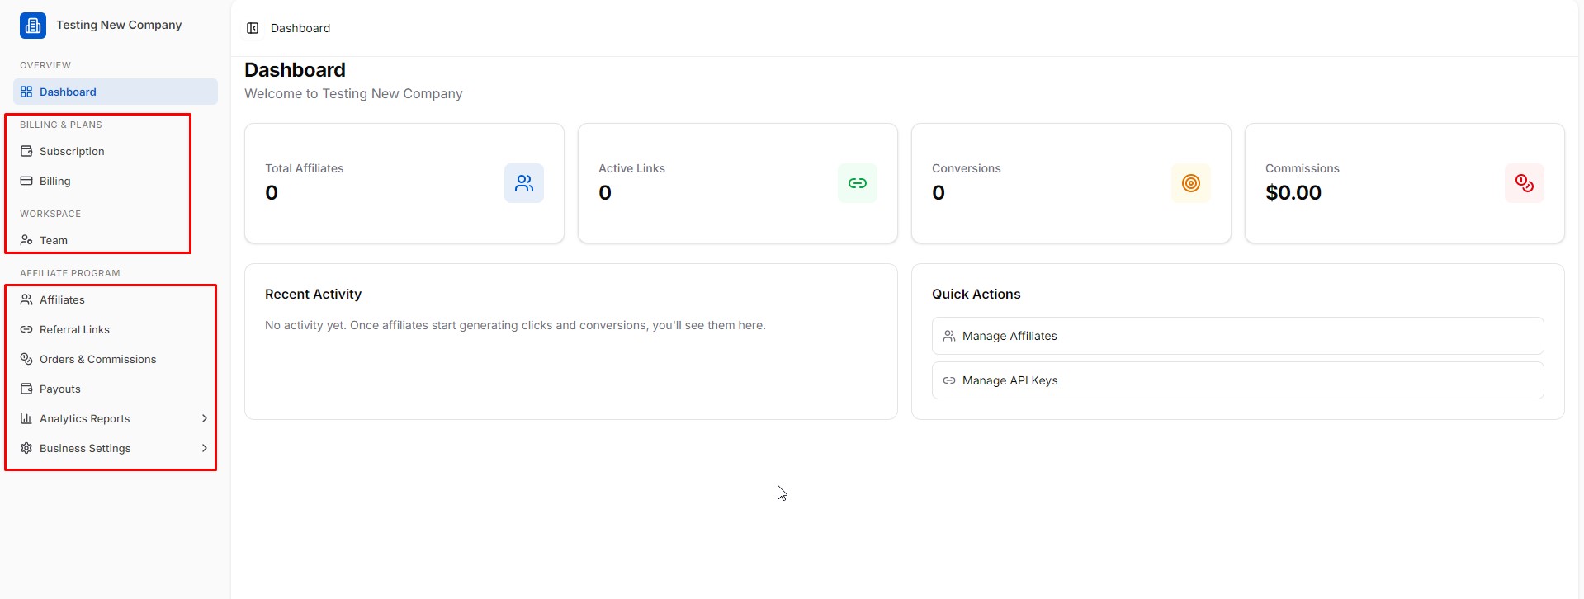Click the Manage API Keys quick action button
The height and width of the screenshot is (599, 1584).
(1237, 380)
